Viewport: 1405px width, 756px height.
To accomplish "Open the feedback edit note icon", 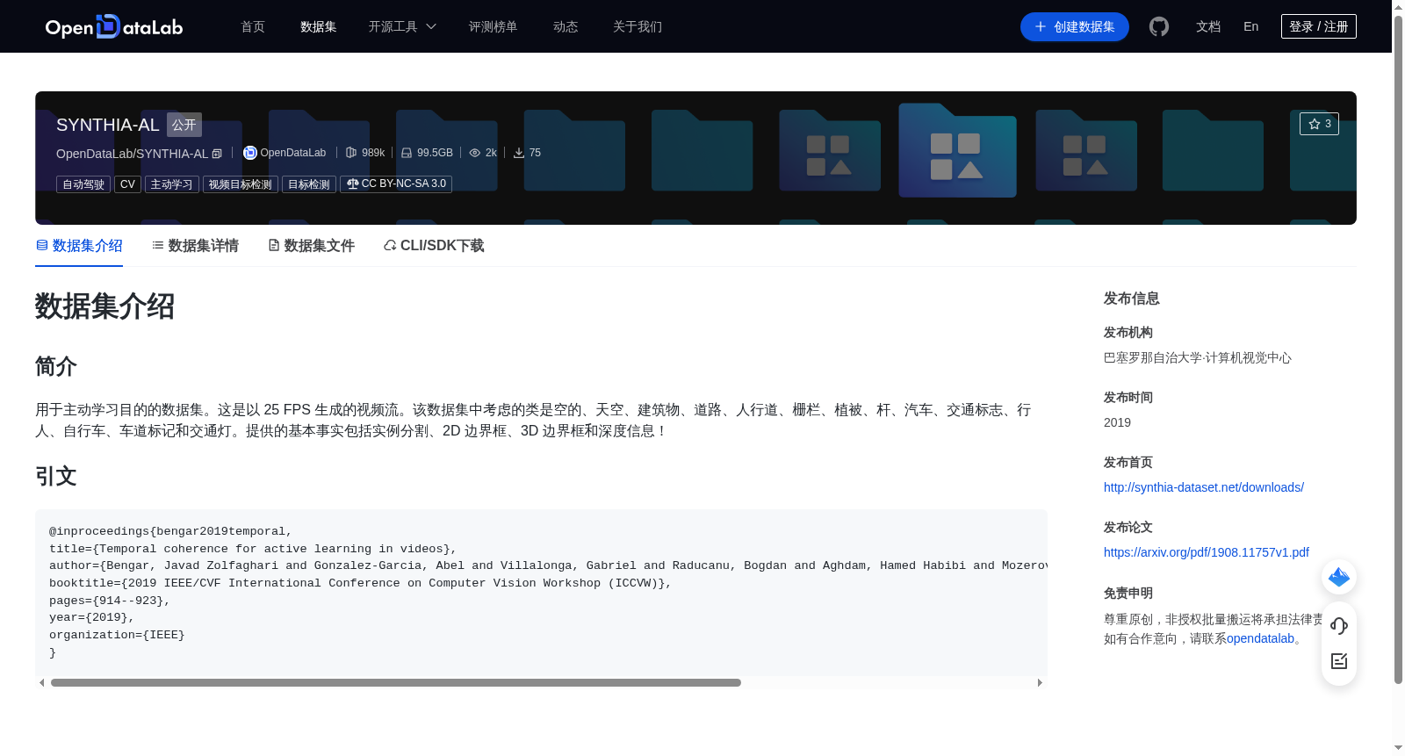I will (x=1339, y=661).
